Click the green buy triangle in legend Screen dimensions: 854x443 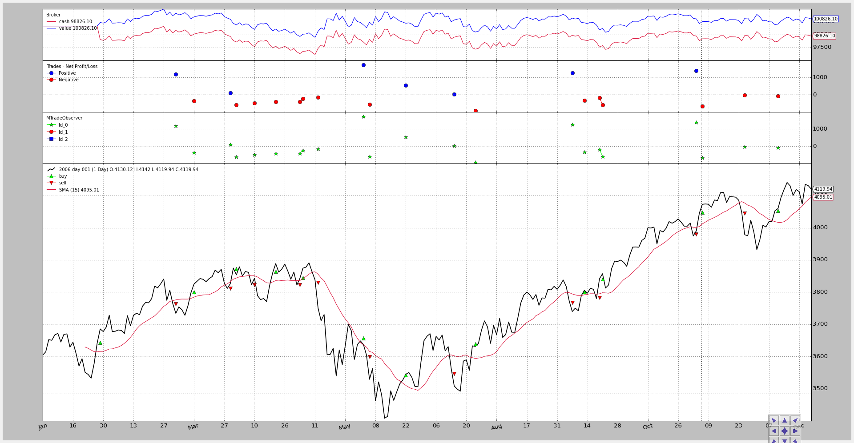tap(51, 176)
